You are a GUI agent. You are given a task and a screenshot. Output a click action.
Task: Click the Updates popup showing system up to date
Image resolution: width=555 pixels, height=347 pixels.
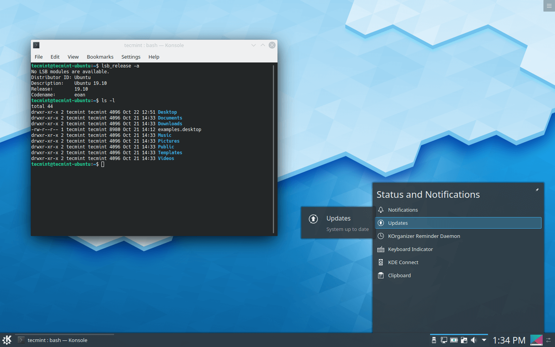(x=338, y=223)
